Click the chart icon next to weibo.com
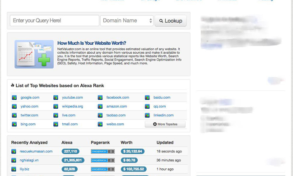This screenshot has height=176, width=293. coord(100,124)
